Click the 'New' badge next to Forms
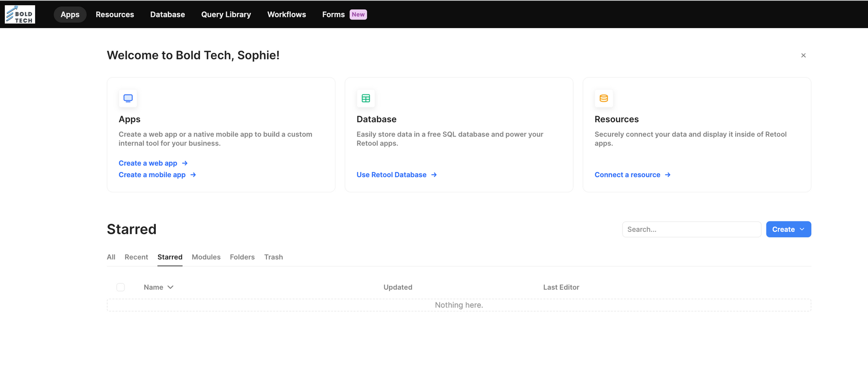The image size is (868, 373). [358, 15]
